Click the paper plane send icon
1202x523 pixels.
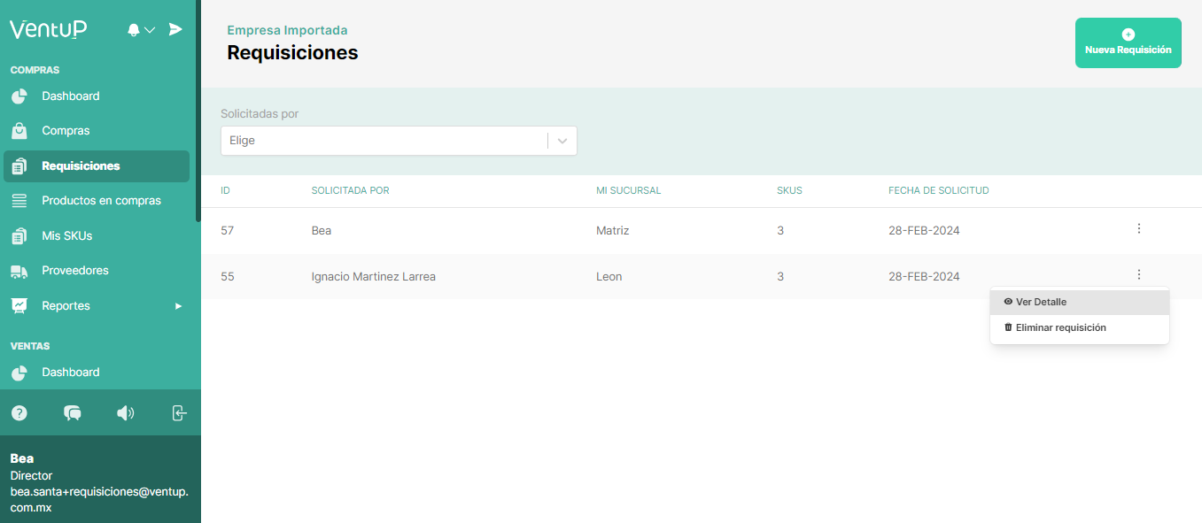[x=175, y=29]
